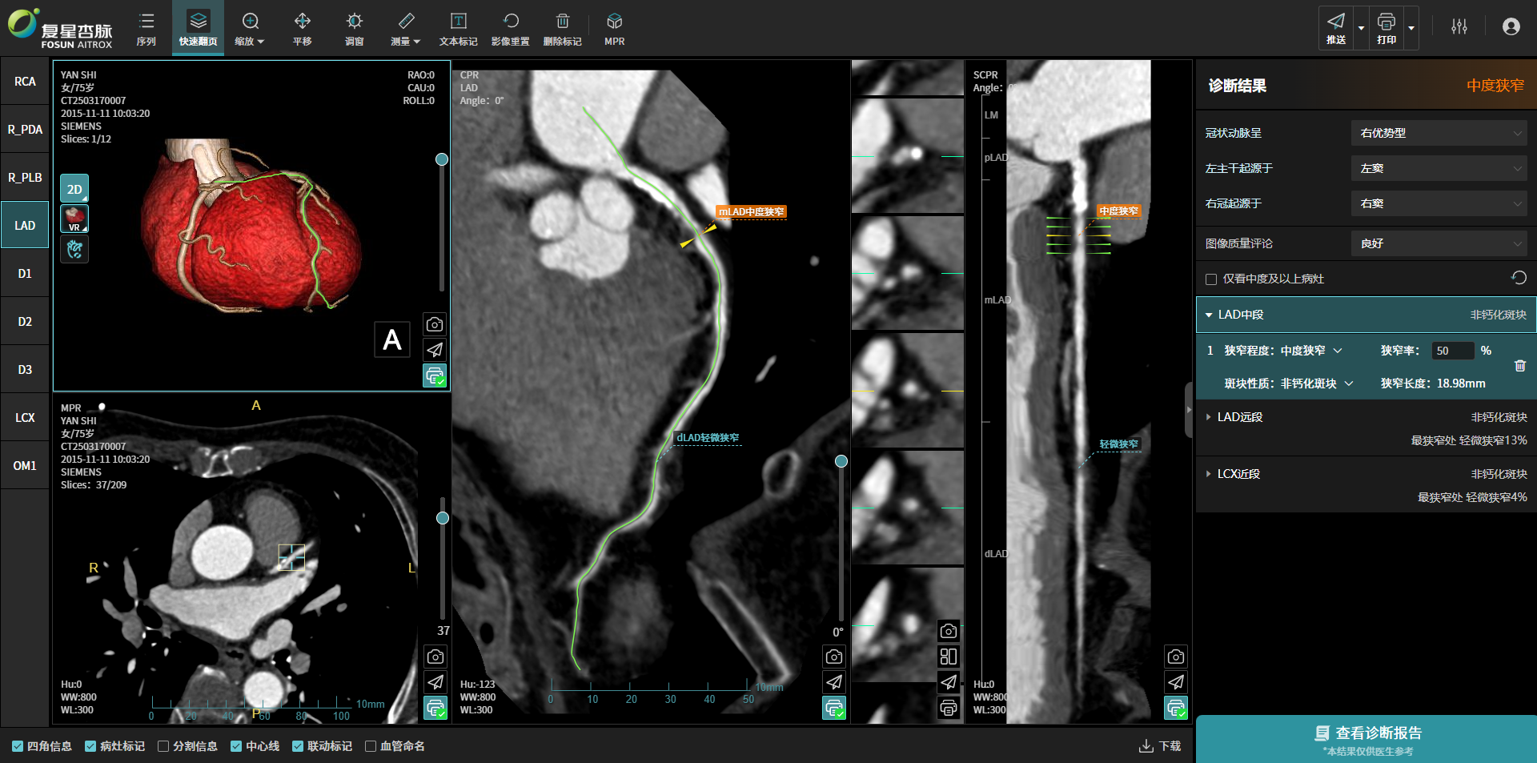Screen dimensions: 1537x763
Task: Select the top cross-section thumbnail
Action: point(908,78)
